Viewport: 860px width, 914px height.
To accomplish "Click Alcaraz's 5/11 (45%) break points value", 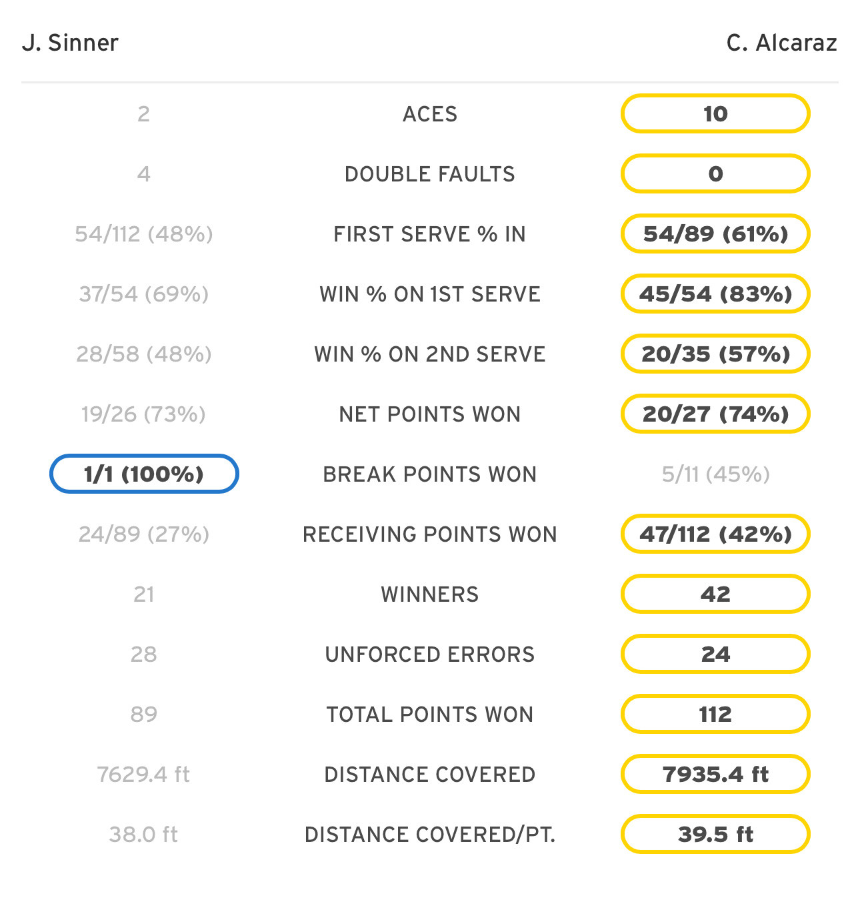I will tap(715, 474).
